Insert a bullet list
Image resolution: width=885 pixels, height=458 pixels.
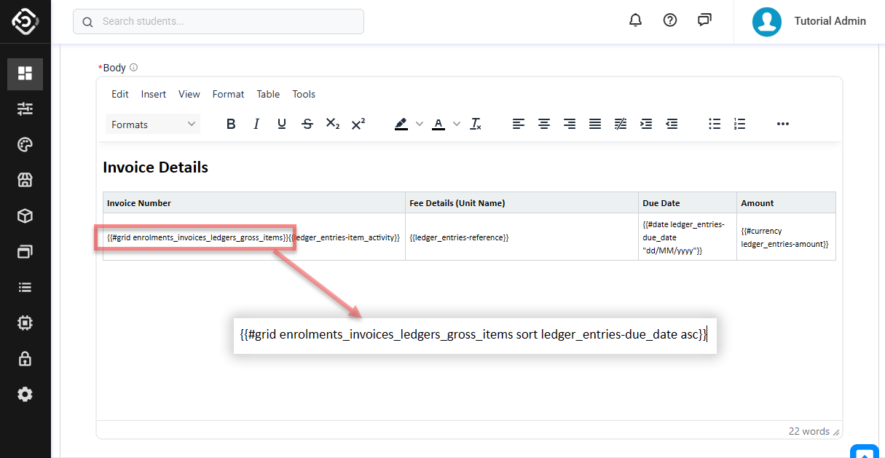click(715, 125)
